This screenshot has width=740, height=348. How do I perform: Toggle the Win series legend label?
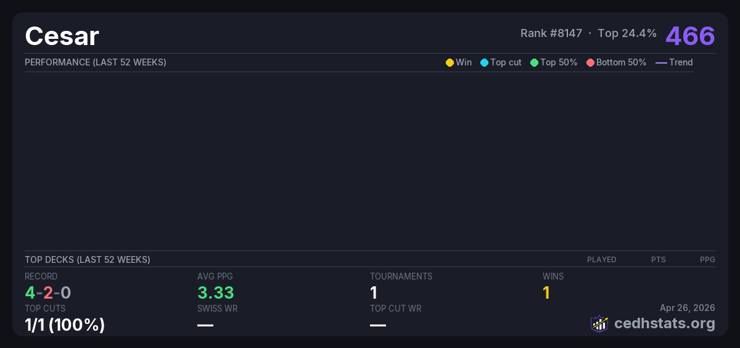click(x=464, y=62)
